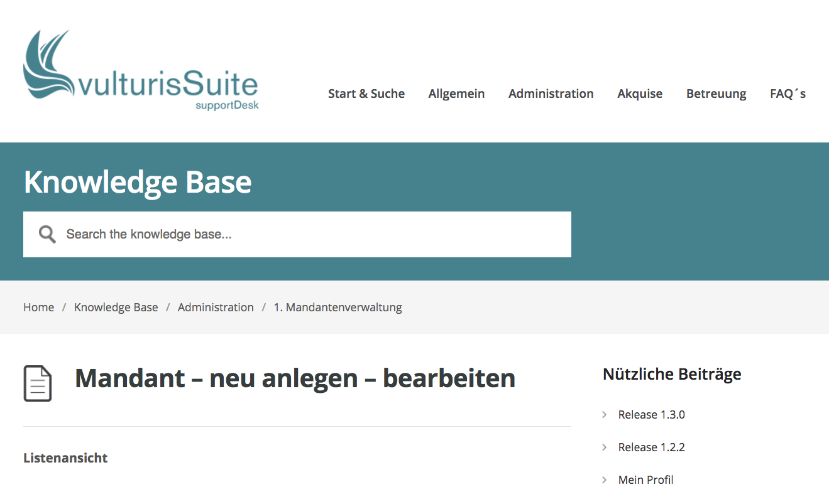
Task: Click the magnifying glass search icon
Action: coord(47,235)
